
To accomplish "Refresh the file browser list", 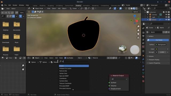I will pos(12,13).
